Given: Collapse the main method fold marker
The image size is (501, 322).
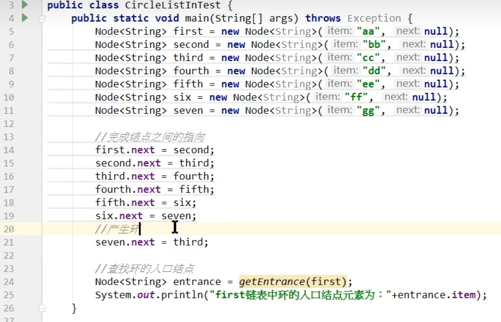Looking at the screenshot, I should [x=42, y=19].
